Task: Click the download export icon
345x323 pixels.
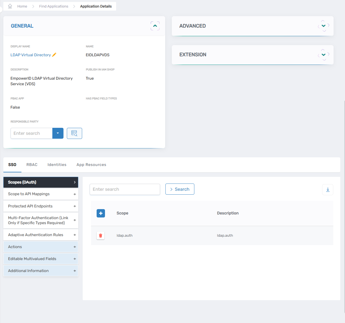Action: (x=328, y=190)
